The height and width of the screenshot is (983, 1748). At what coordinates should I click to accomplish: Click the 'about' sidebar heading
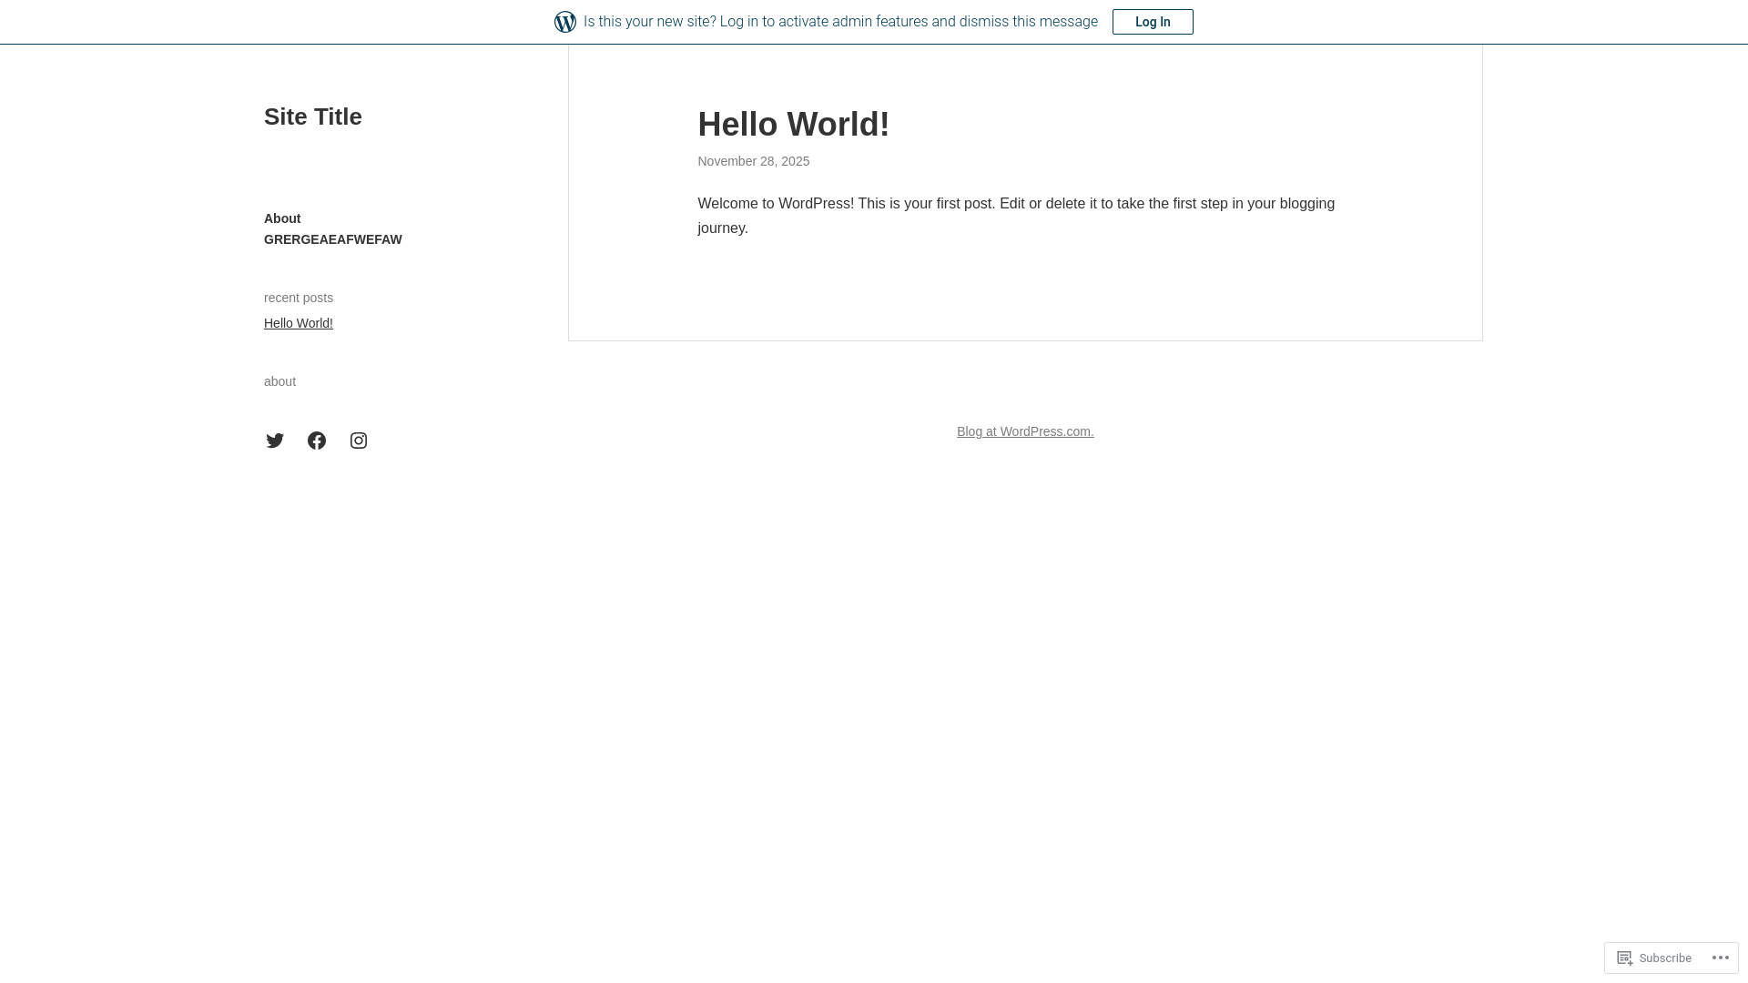[x=280, y=381]
